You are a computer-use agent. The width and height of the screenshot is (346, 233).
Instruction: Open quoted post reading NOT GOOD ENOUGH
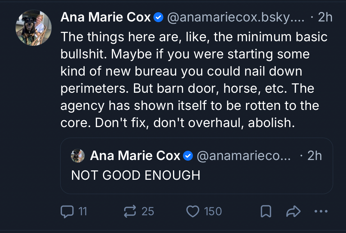pos(136,175)
